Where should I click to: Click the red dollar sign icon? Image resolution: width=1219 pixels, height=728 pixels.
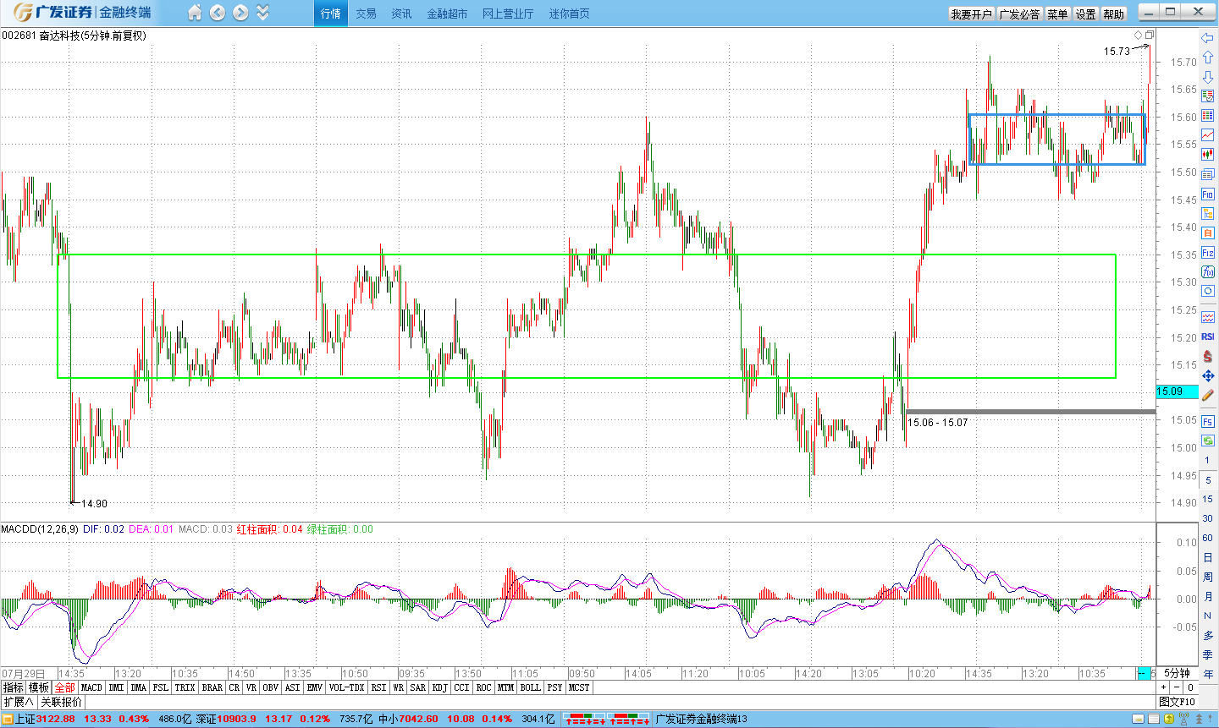(x=1208, y=356)
